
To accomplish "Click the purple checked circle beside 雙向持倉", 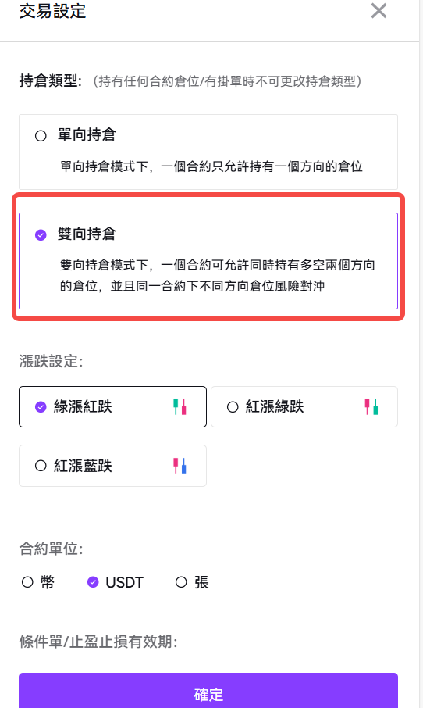I will [x=41, y=234].
